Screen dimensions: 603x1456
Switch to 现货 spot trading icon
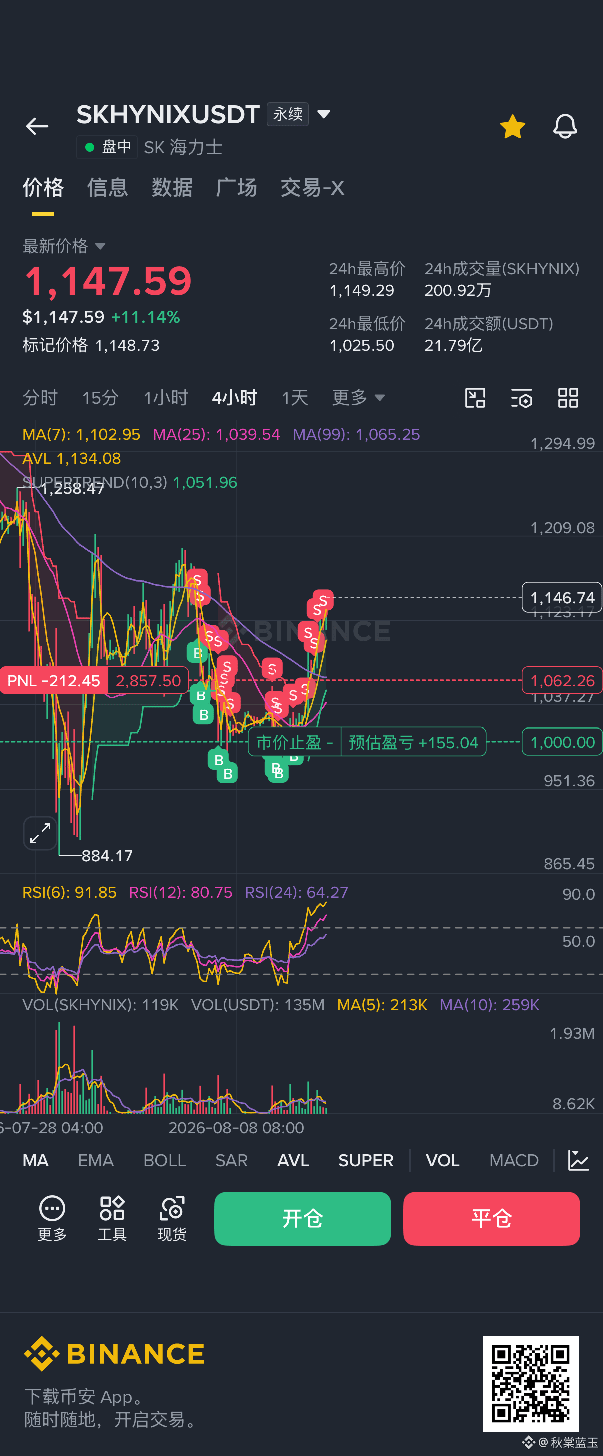pos(172,1218)
